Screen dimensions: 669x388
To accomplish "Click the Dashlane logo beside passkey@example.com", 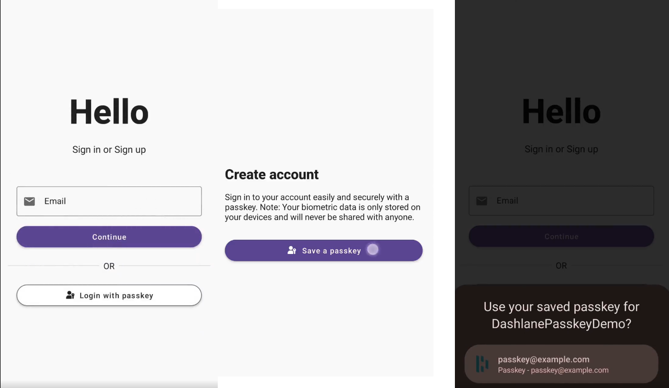I will [482, 364].
